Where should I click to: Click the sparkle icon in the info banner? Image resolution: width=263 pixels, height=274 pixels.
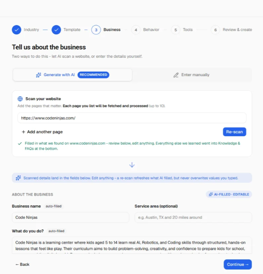click(x=18, y=178)
